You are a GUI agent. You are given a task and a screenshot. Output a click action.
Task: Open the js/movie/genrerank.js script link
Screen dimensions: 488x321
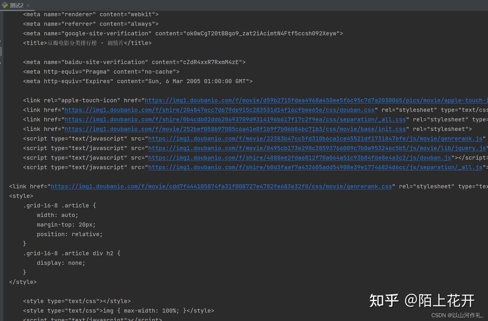(x=315, y=139)
